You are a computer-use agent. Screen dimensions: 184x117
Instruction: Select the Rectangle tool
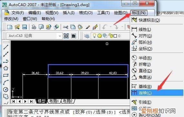coord(6,75)
